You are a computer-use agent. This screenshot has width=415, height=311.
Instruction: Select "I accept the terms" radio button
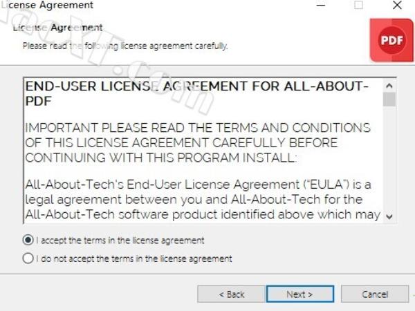pyautogui.click(x=28, y=240)
